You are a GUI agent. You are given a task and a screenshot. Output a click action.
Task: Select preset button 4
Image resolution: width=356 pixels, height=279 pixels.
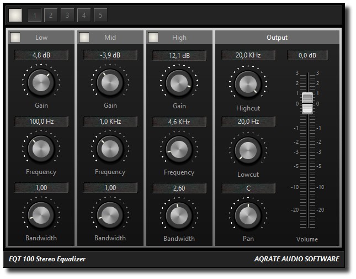(84, 15)
